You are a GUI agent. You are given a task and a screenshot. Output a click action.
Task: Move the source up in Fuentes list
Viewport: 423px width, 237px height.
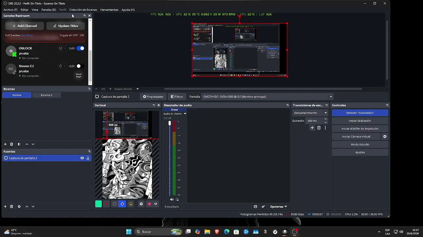coord(27,206)
